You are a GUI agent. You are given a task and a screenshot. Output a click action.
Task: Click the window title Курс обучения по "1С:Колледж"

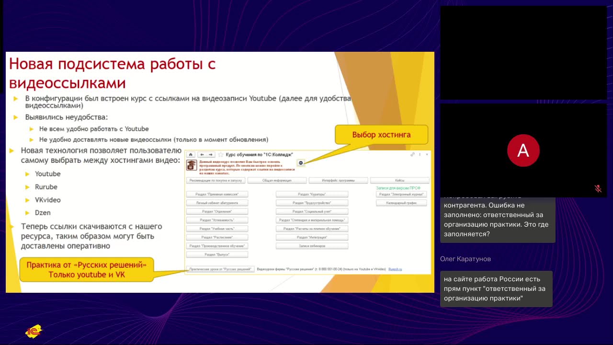pyautogui.click(x=259, y=155)
